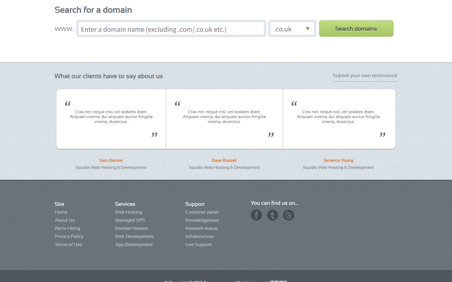Open the Tumblr social icon
452x282 pixels.
273,215
